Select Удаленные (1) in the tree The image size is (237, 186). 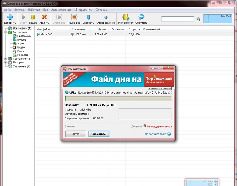point(22,66)
